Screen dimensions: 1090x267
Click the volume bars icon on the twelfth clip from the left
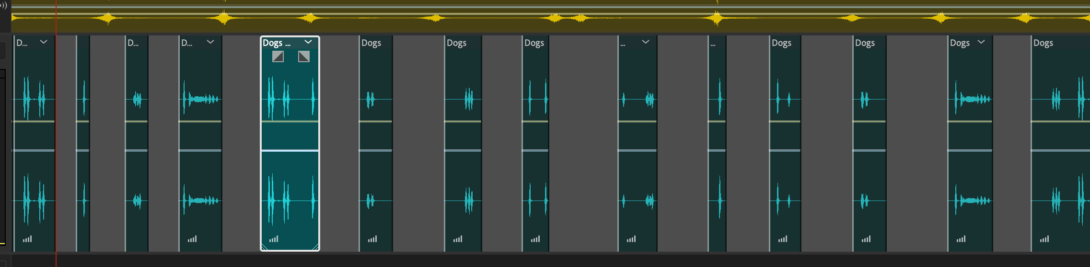pos(866,239)
